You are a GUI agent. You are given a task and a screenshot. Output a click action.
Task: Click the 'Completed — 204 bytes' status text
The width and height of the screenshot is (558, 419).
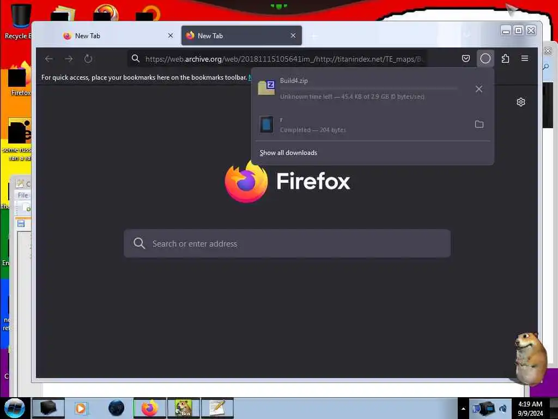click(x=313, y=130)
